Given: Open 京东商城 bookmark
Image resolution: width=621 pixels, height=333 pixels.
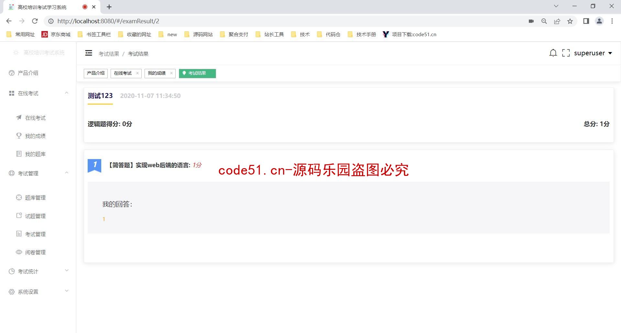Looking at the screenshot, I should [56, 34].
